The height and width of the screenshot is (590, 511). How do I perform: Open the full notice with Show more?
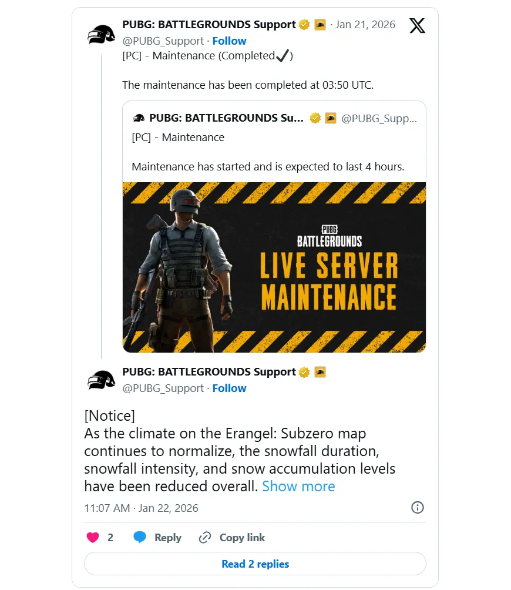[298, 486]
